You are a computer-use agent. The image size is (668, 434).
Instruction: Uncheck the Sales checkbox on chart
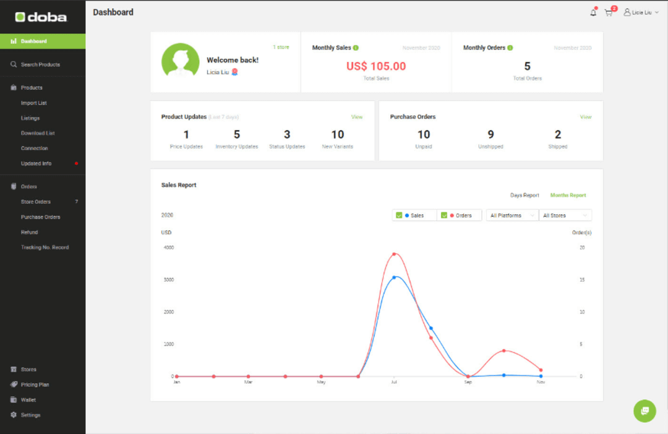(x=399, y=215)
